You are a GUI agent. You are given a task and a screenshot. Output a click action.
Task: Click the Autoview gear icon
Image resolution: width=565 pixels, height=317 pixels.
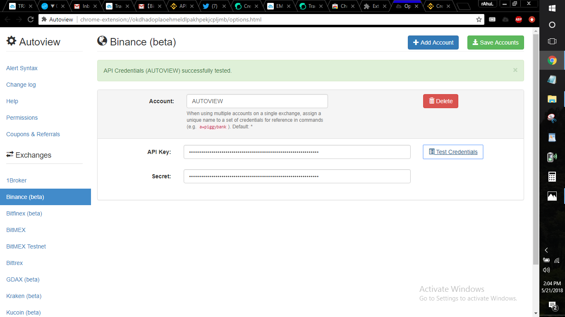coord(12,41)
